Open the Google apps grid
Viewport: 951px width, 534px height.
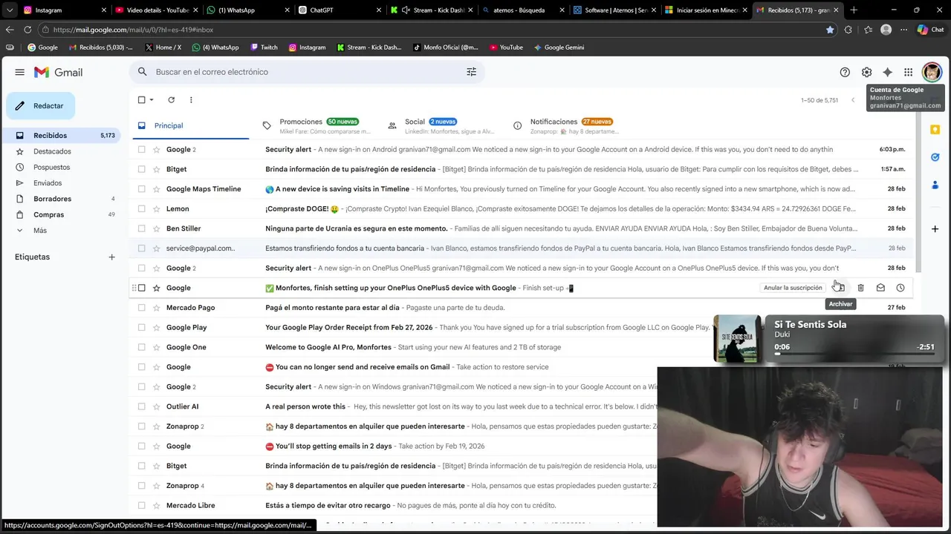(908, 72)
